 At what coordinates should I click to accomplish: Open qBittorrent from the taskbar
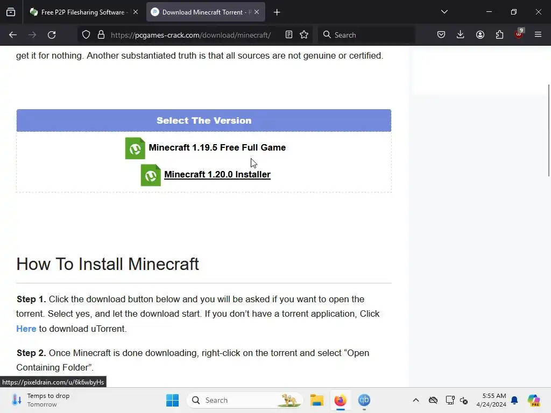pos(364,400)
